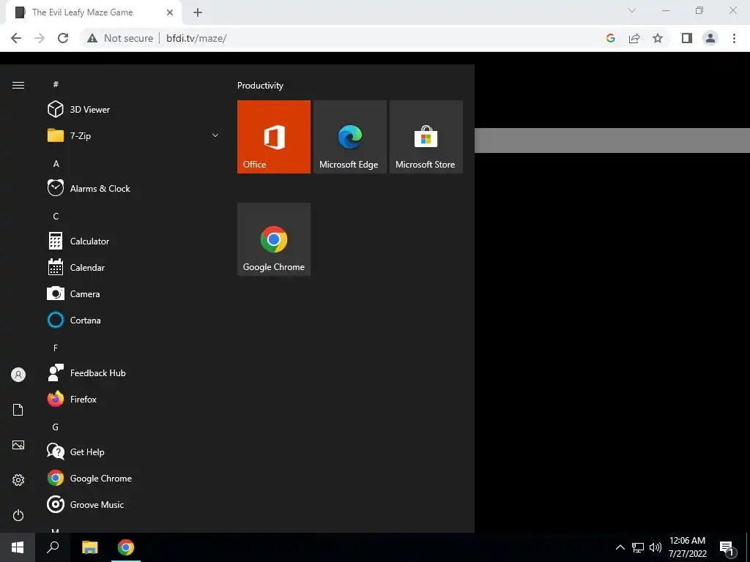Click the Google Chrome pinned tile

click(274, 239)
